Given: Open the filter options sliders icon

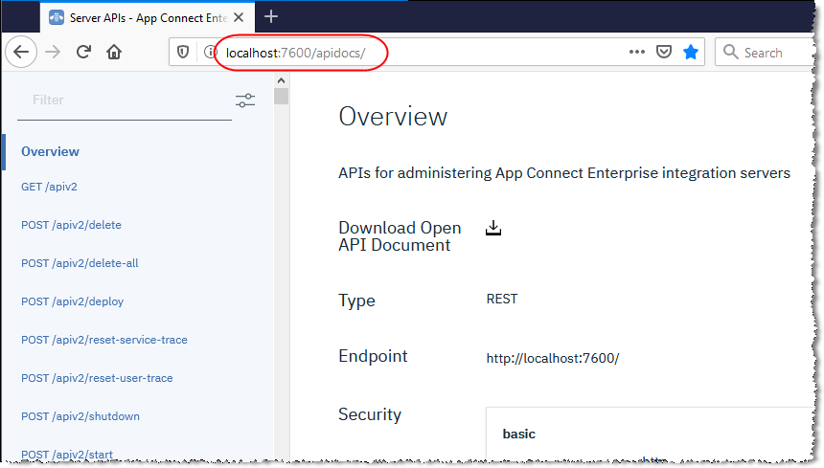Looking at the screenshot, I should click(x=245, y=100).
